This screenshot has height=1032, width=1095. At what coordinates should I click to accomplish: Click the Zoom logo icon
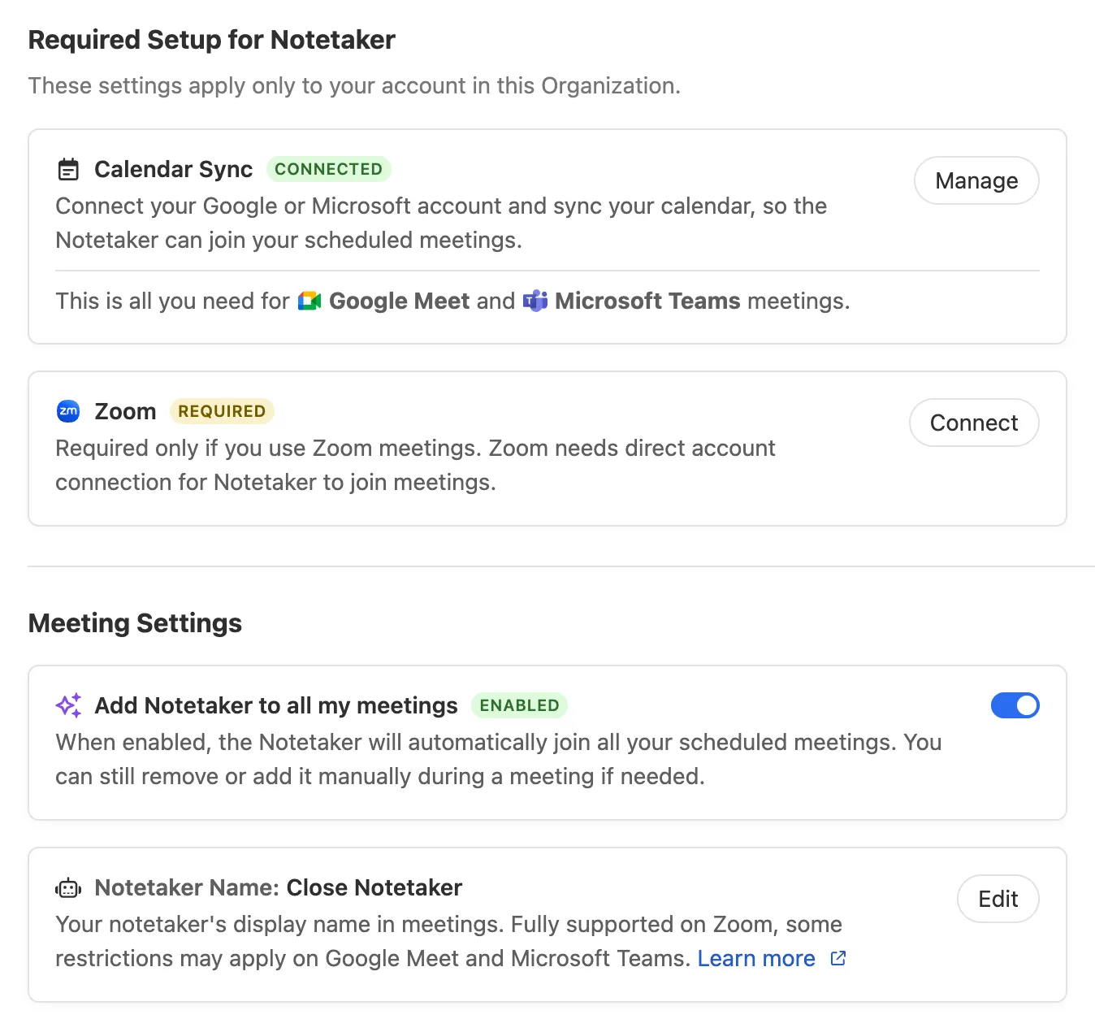pyautogui.click(x=68, y=411)
